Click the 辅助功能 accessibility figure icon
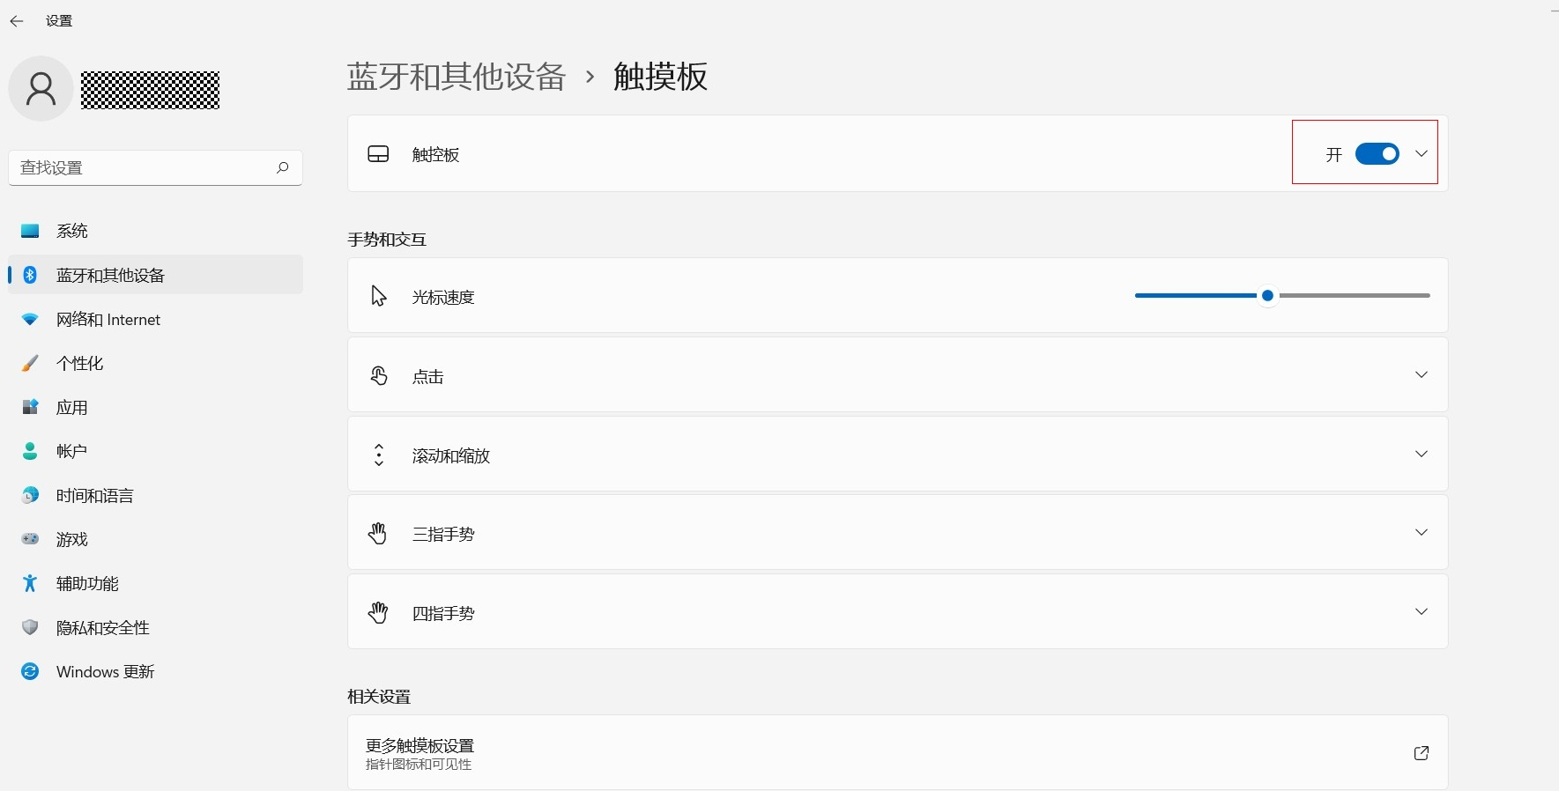The image size is (1559, 791). click(30, 583)
